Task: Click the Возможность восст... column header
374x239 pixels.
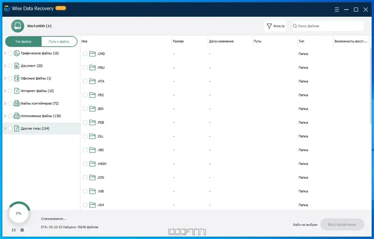Action: point(351,41)
